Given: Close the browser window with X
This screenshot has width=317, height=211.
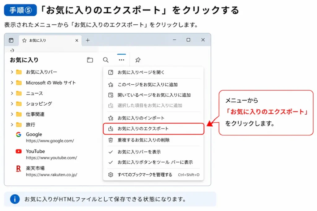Looking at the screenshot, I should 203,40.
